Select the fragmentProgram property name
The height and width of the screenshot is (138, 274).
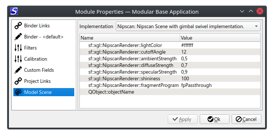(x=133, y=85)
